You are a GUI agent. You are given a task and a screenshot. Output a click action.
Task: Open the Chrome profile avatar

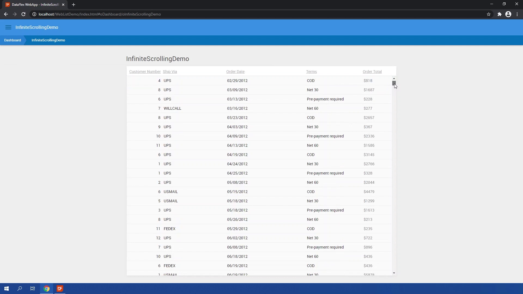[508, 14]
